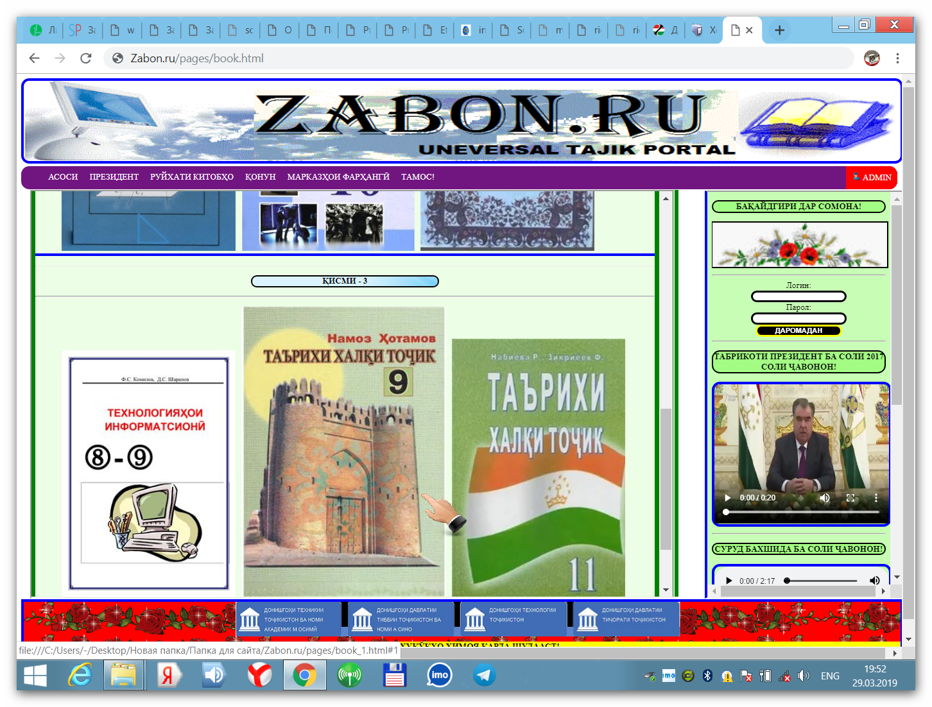Image resolution: width=932 pixels, height=707 pixels.
Task: Seek along the video progress bar
Action: (x=802, y=512)
